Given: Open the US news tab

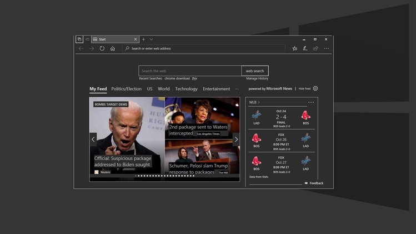Looking at the screenshot, I should [149, 89].
